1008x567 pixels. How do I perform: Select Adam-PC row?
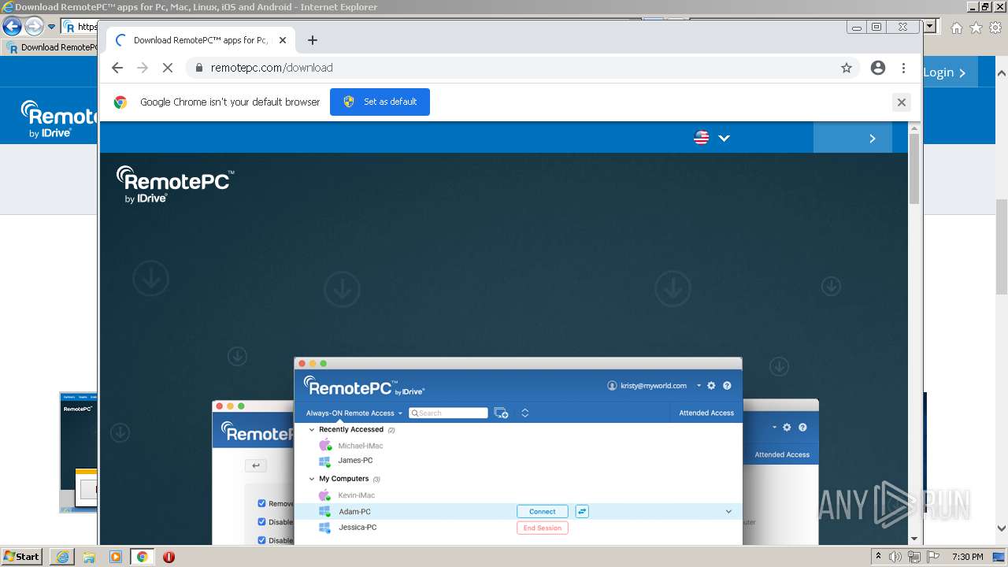click(518, 511)
